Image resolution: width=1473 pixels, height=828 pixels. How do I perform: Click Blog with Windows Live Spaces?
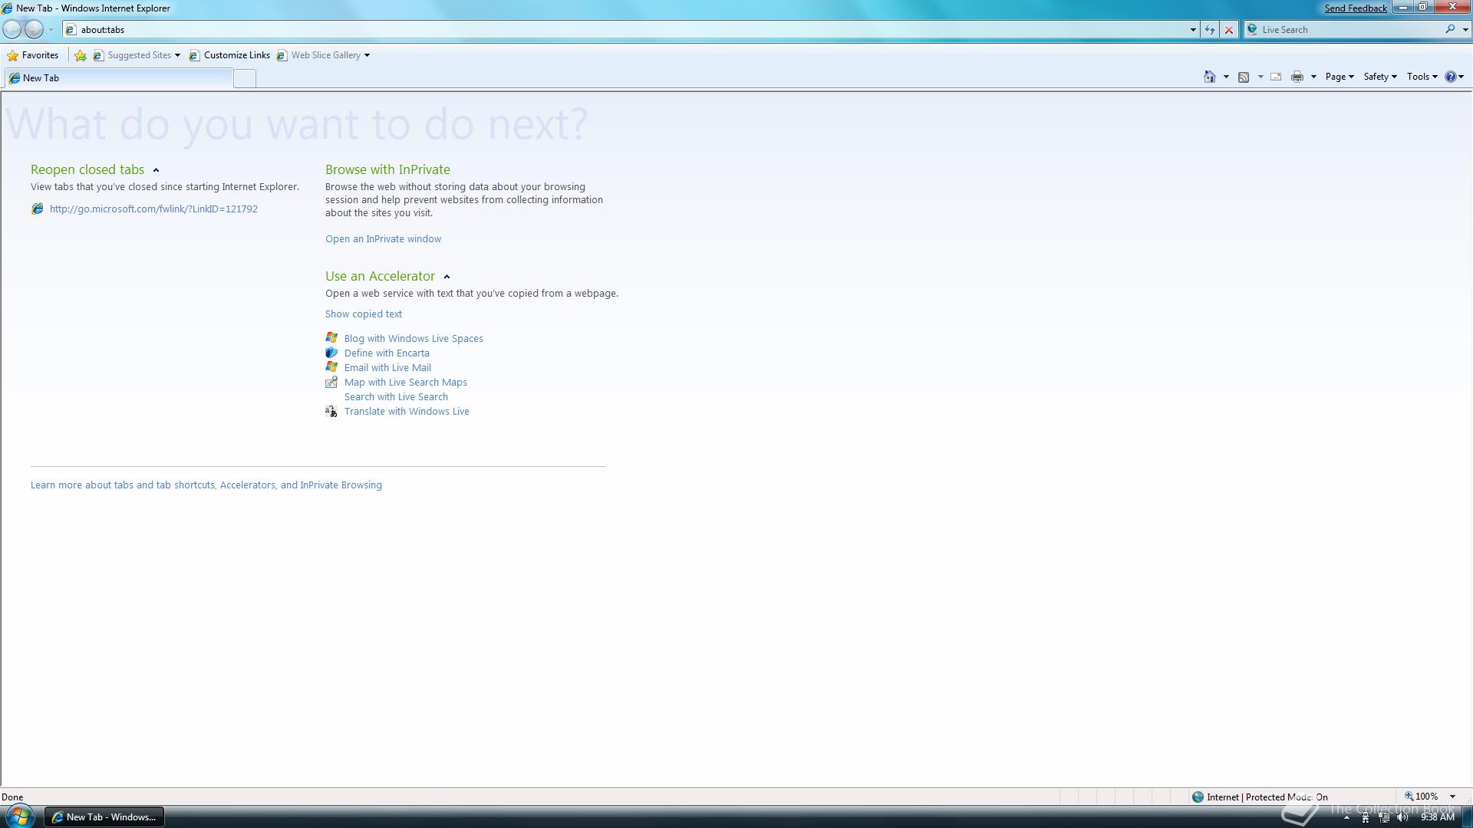click(414, 338)
